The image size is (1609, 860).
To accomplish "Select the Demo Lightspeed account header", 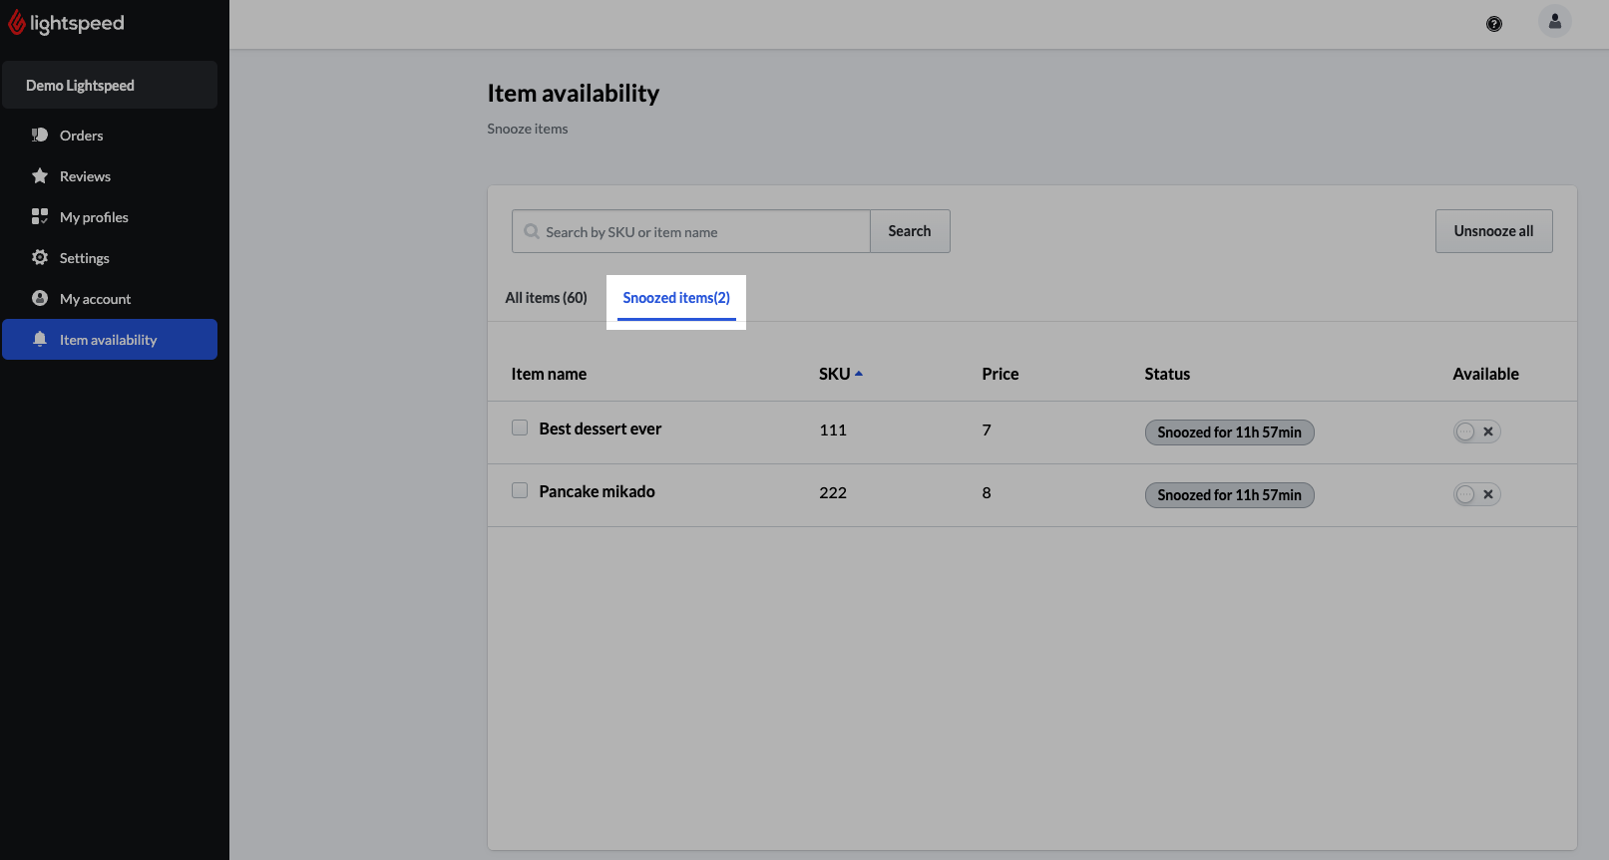I will 110,86.
